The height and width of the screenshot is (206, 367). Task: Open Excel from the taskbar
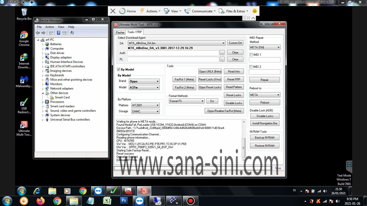coord(107,201)
